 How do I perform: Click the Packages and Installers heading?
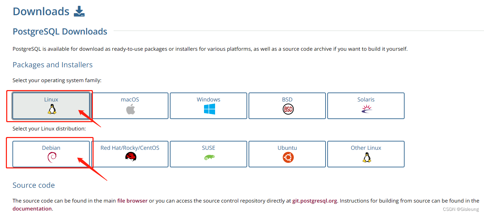(x=53, y=65)
